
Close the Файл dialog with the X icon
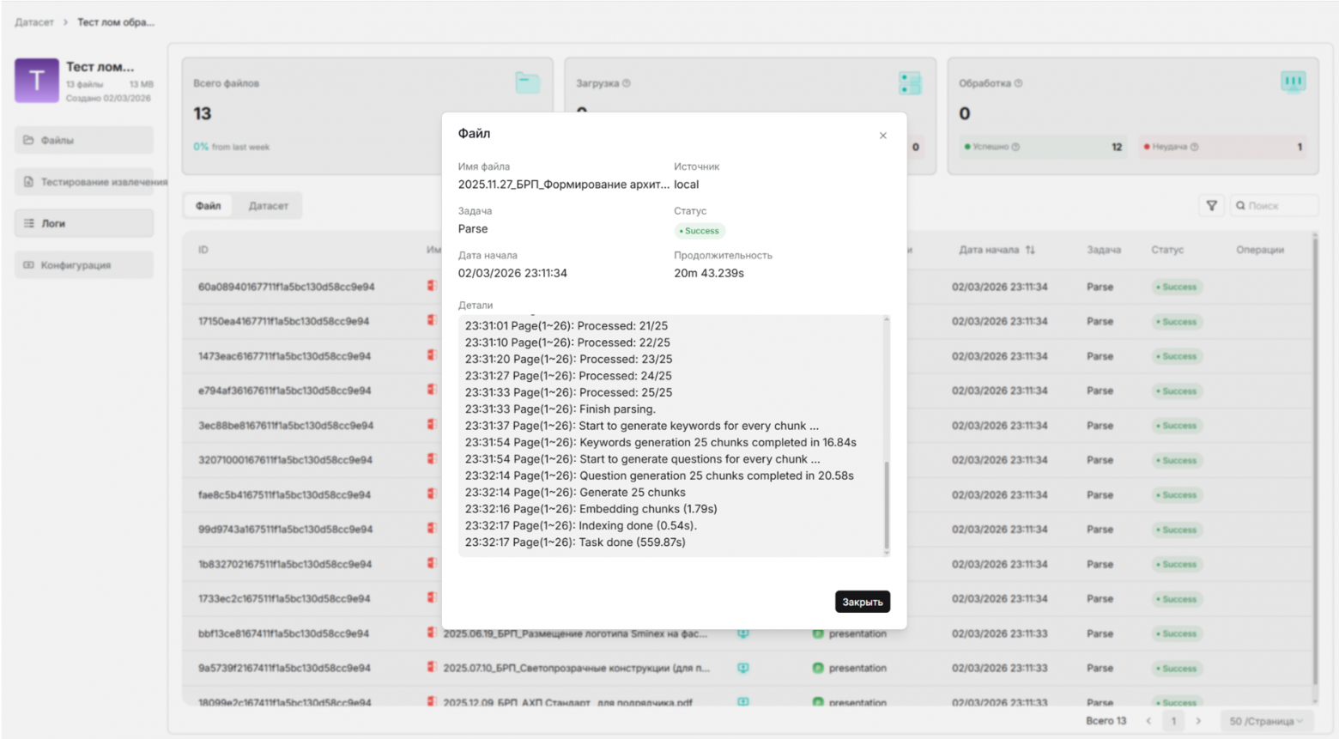882,136
